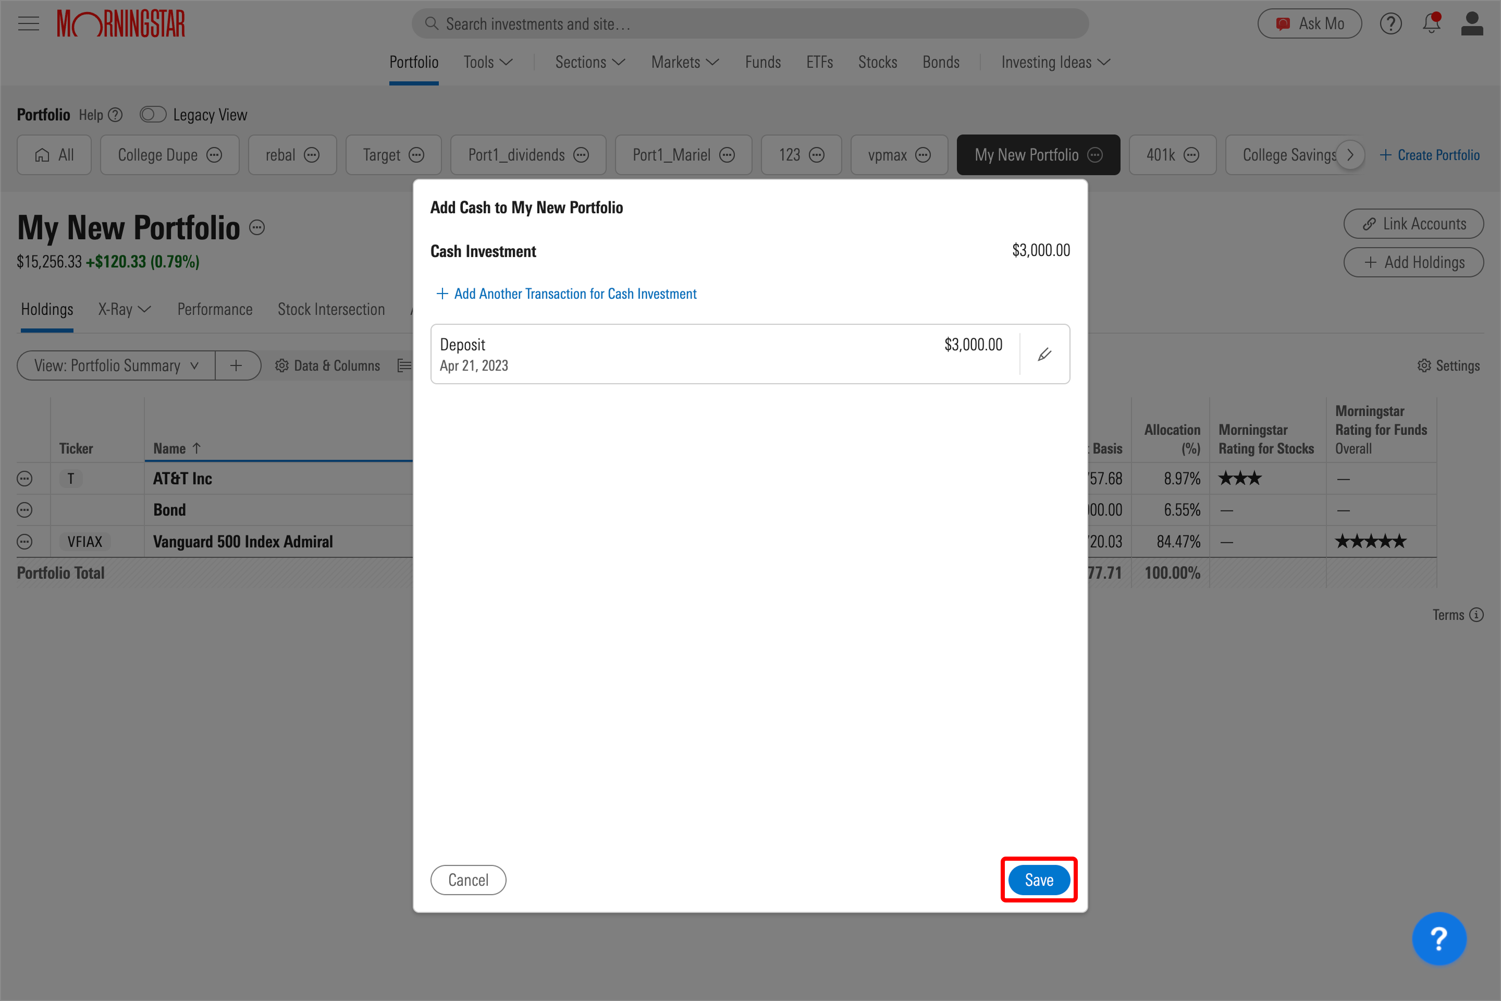Click the help question mark icon

1391,23
